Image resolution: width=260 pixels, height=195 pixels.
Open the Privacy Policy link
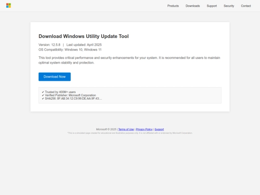point(144,130)
